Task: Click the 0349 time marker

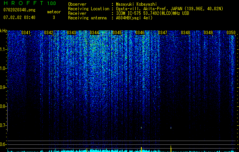Action: point(208,33)
